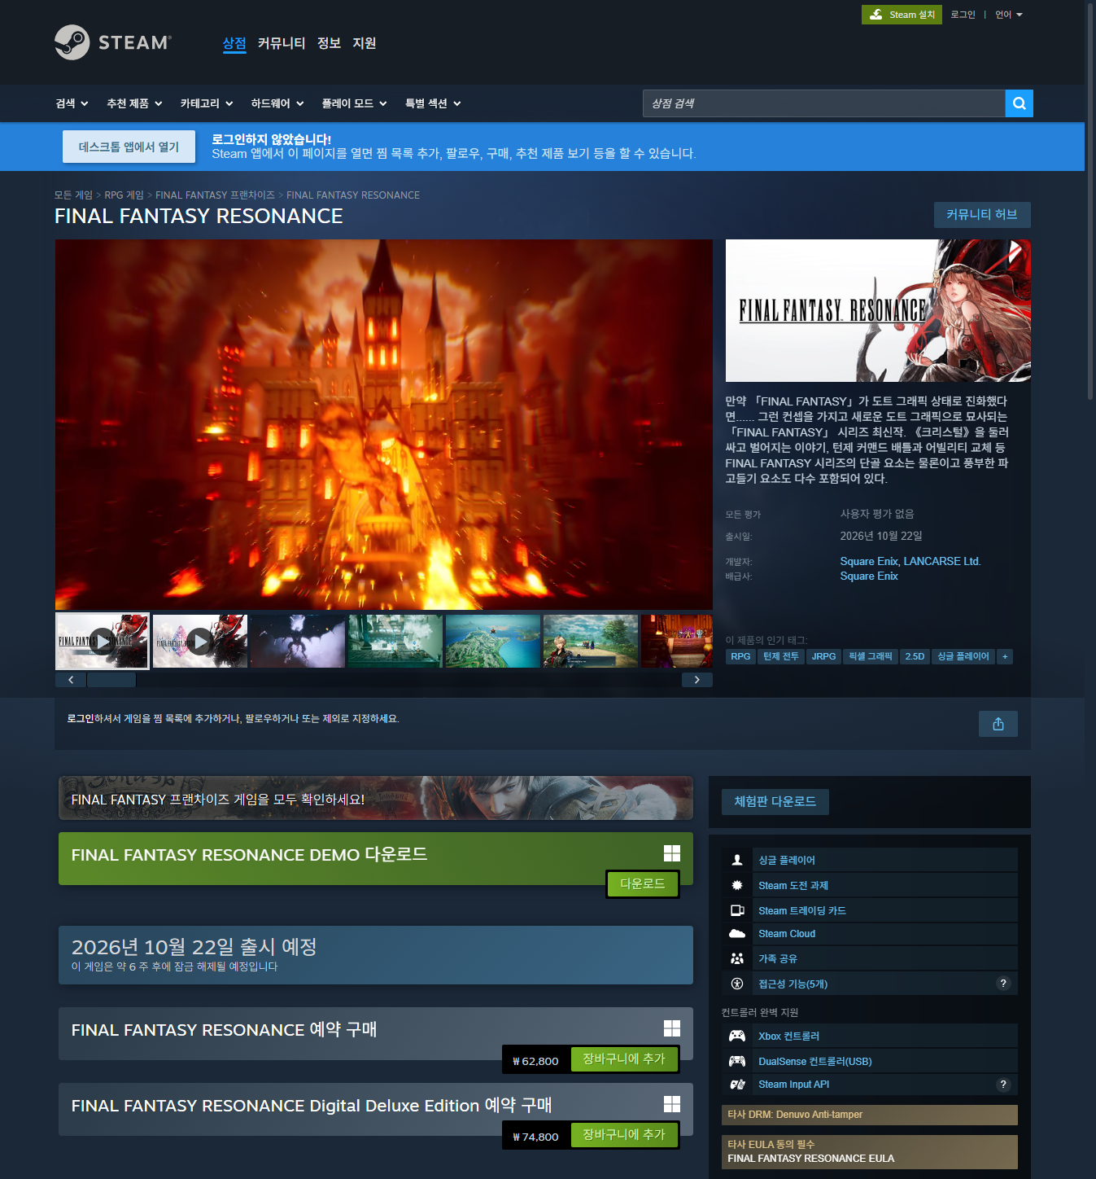Screen dimensions: 1096x1179
Task: Click the Steam 도전 과제 star icon
Action: point(737,885)
